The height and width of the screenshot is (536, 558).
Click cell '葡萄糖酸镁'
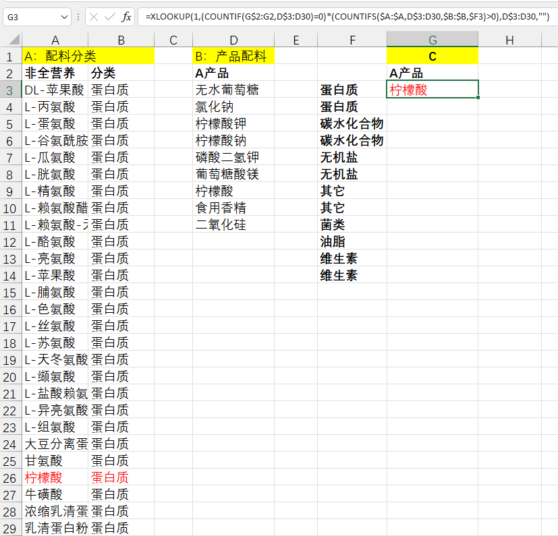pos(233,174)
